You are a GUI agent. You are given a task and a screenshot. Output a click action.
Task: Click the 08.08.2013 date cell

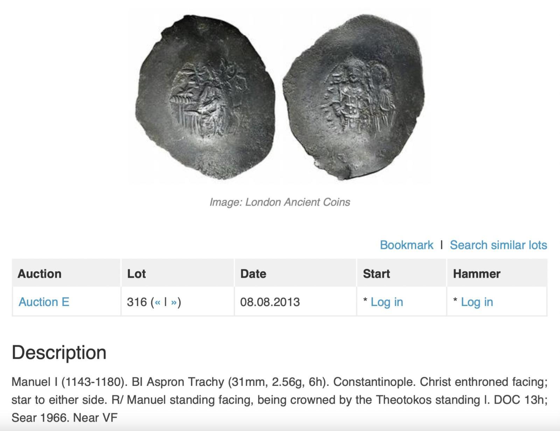click(270, 302)
